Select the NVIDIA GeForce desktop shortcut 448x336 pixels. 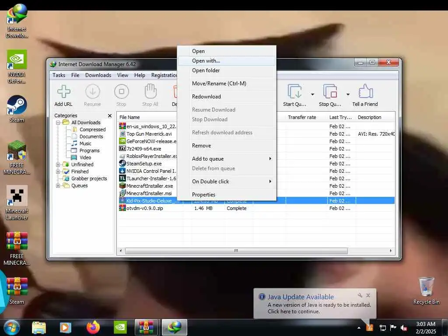tap(17, 67)
